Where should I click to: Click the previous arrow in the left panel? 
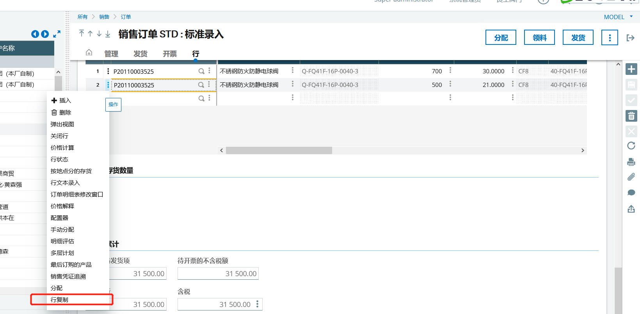(35, 34)
